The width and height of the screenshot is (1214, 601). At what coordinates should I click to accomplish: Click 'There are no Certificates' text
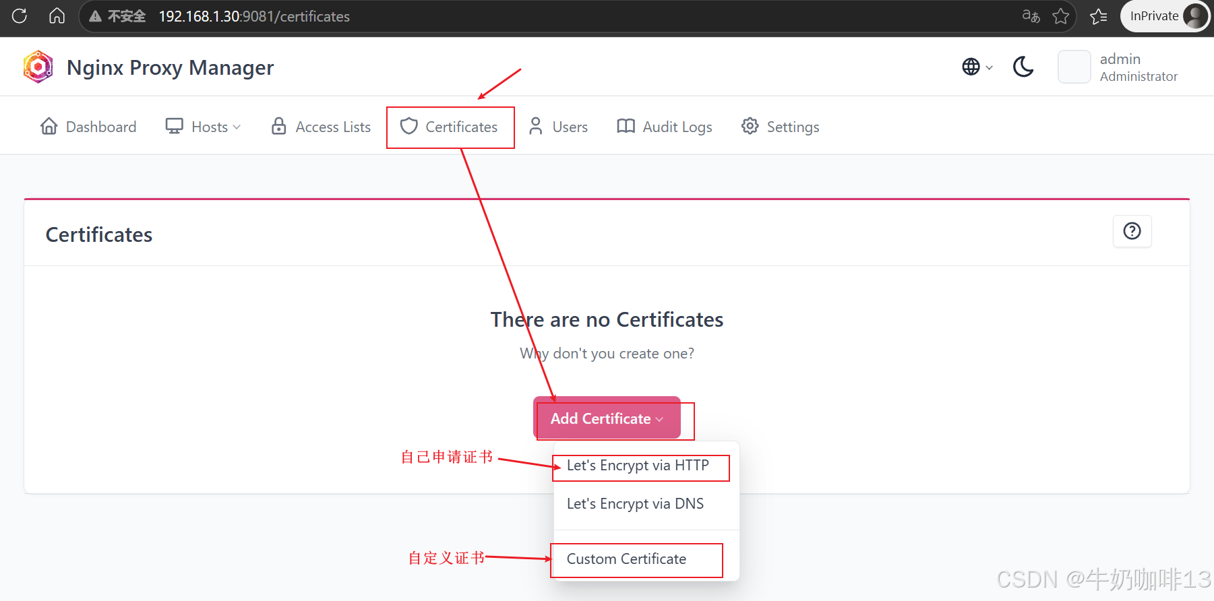607,319
